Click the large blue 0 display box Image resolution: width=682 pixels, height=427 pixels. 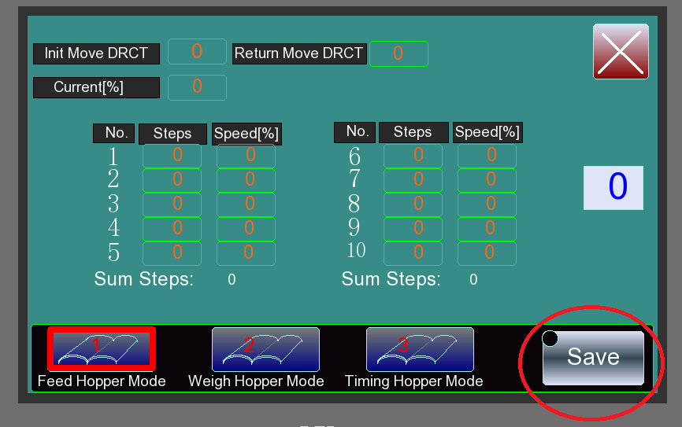click(613, 188)
